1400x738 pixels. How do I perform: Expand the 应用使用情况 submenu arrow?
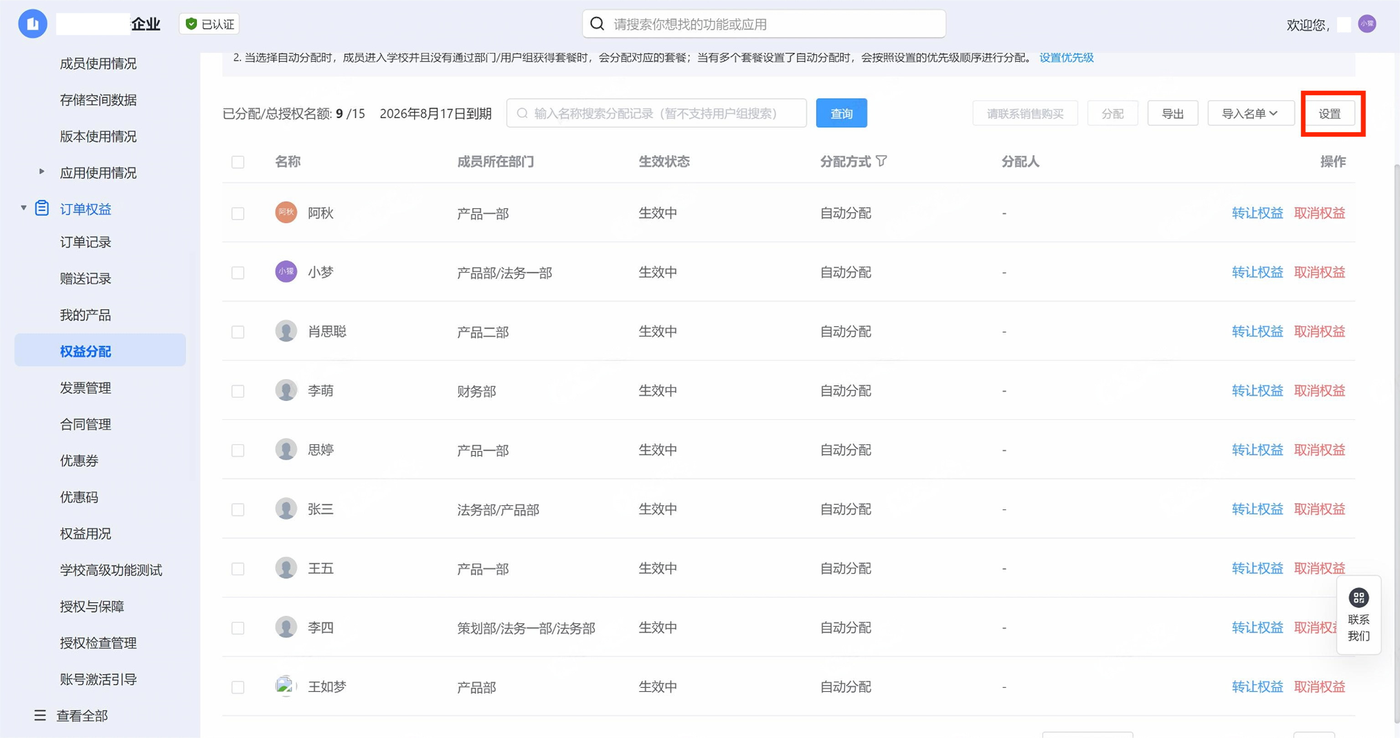[42, 172]
